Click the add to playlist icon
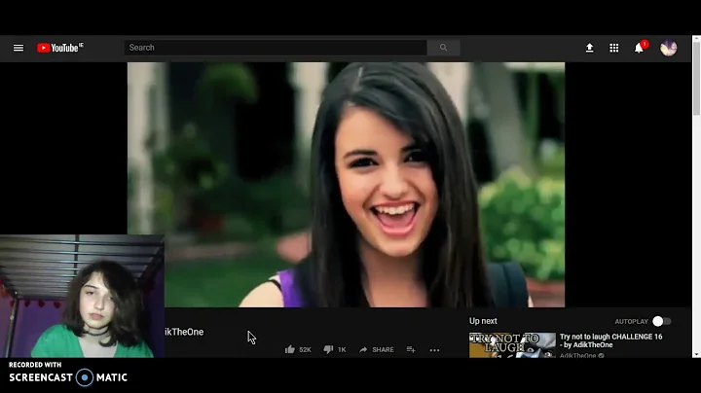The width and height of the screenshot is (701, 393). [411, 349]
